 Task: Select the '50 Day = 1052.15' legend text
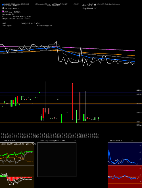point(12,9)
